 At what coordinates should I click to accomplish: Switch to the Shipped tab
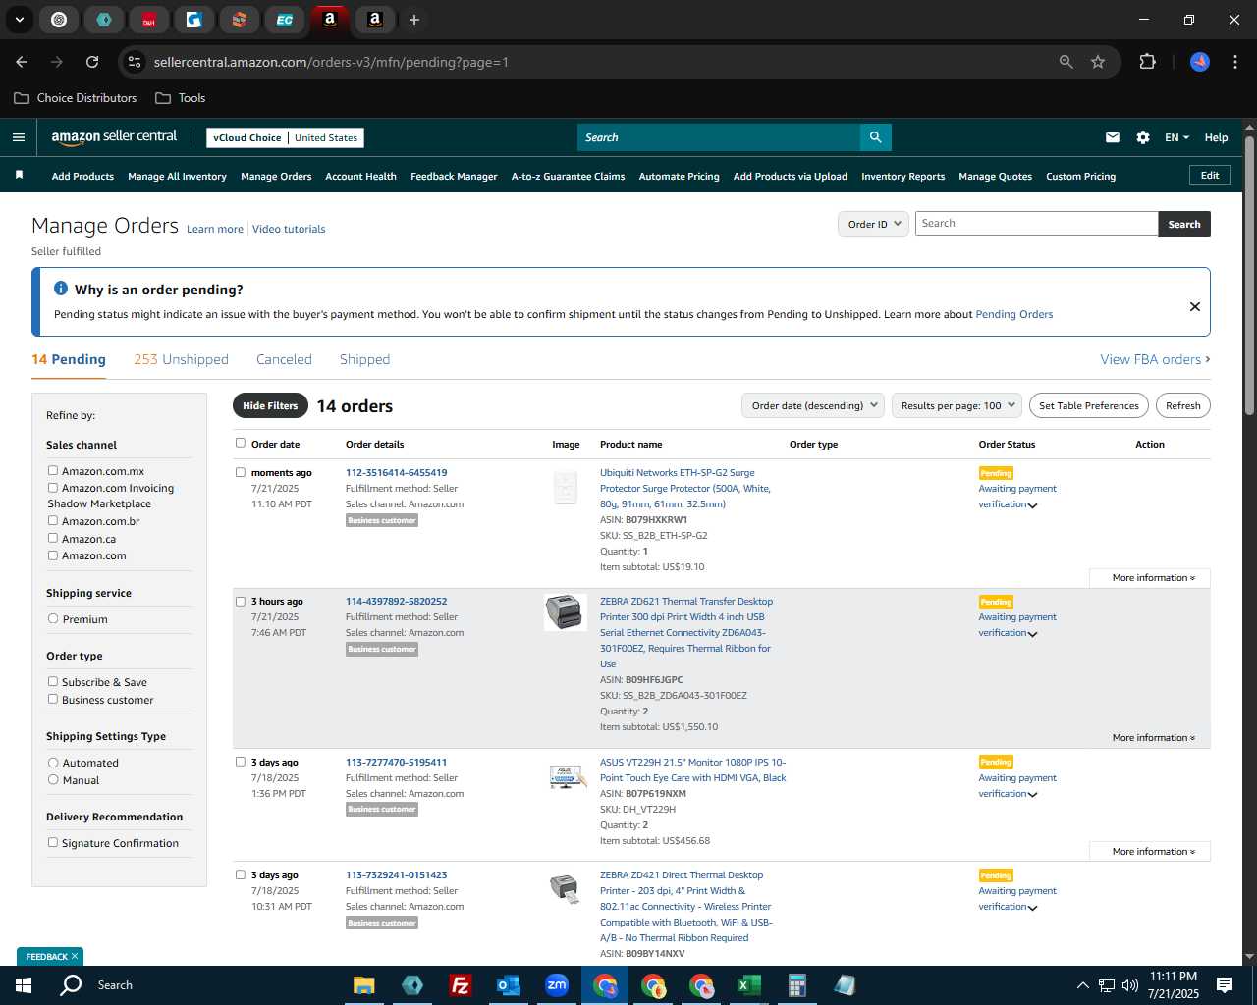[364, 359]
